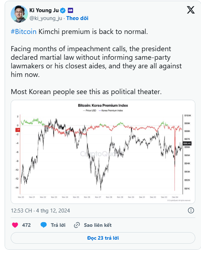Click the reply speech bubble icon

44,225
